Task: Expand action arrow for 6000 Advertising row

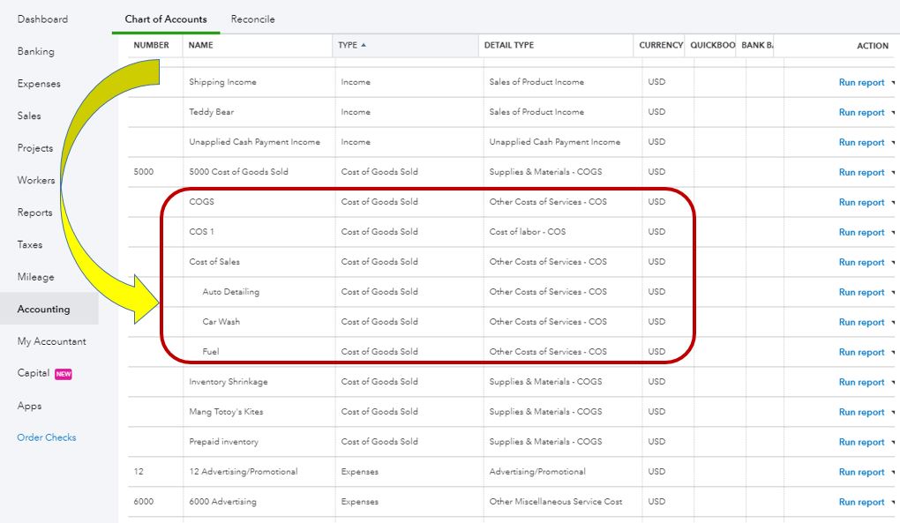Action: click(x=893, y=503)
